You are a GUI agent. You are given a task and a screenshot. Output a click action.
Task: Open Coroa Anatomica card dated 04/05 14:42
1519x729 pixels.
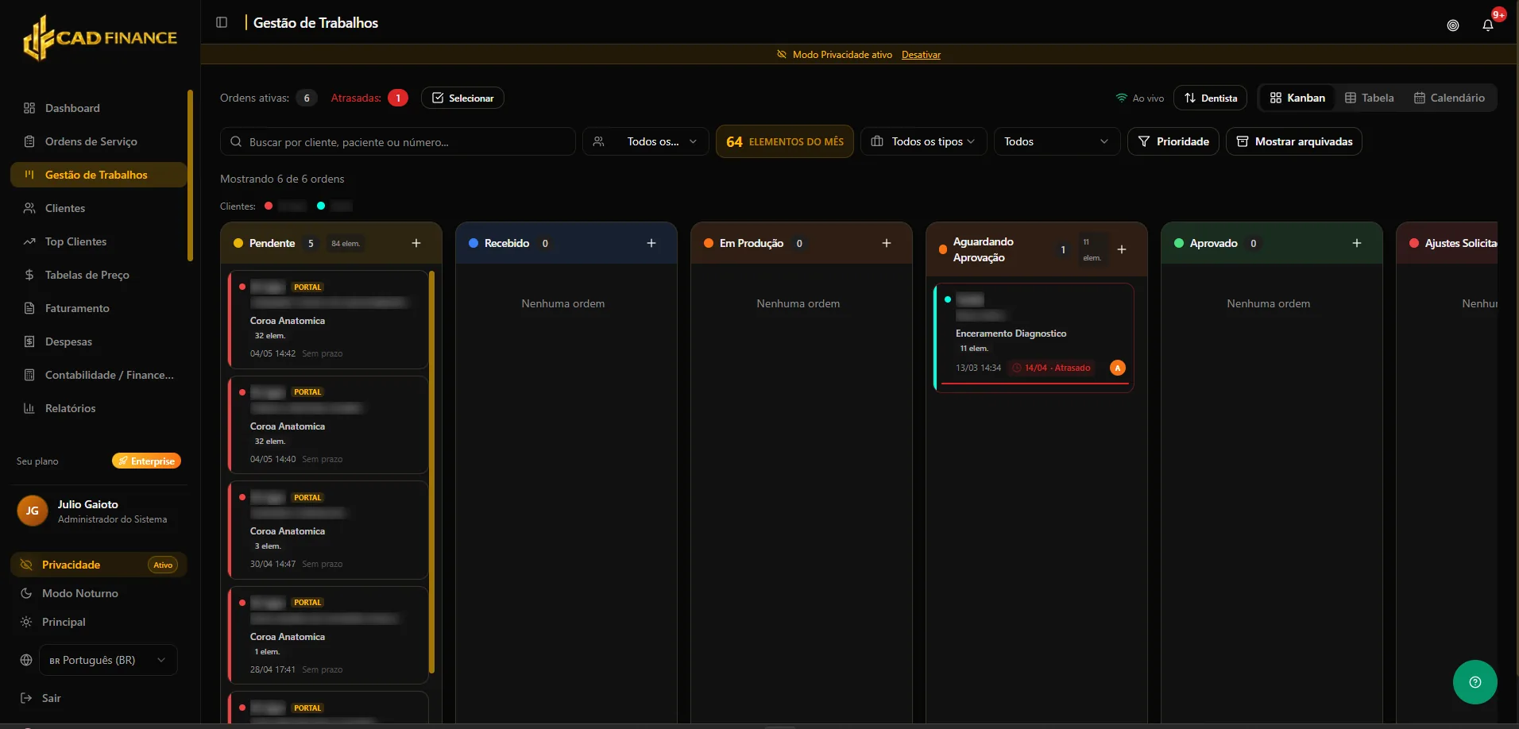pyautogui.click(x=328, y=319)
